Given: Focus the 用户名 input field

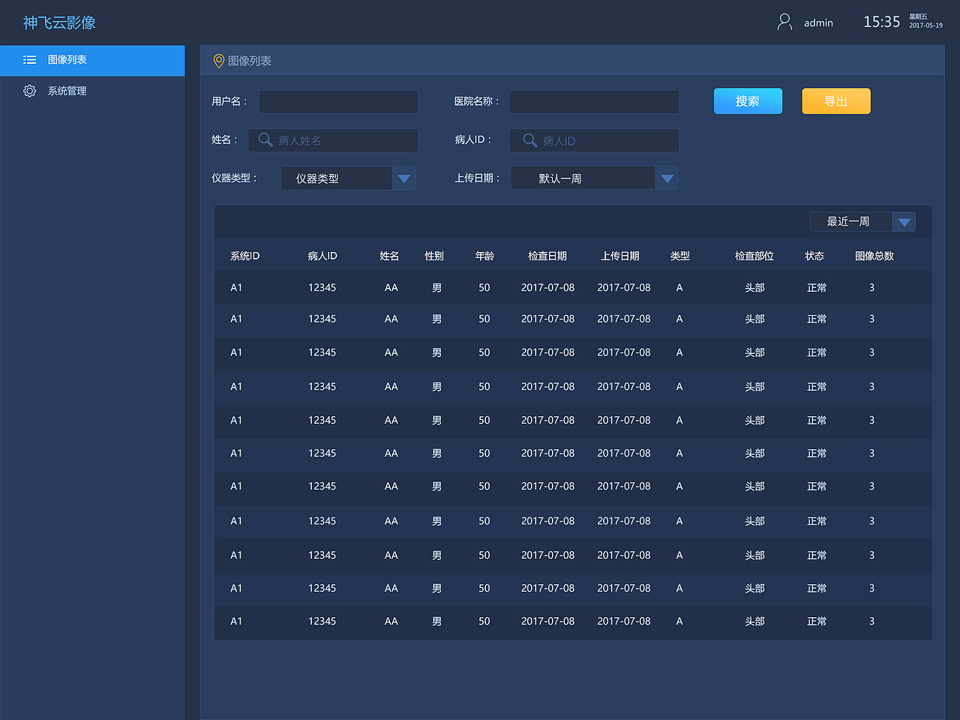Looking at the screenshot, I should (338, 102).
